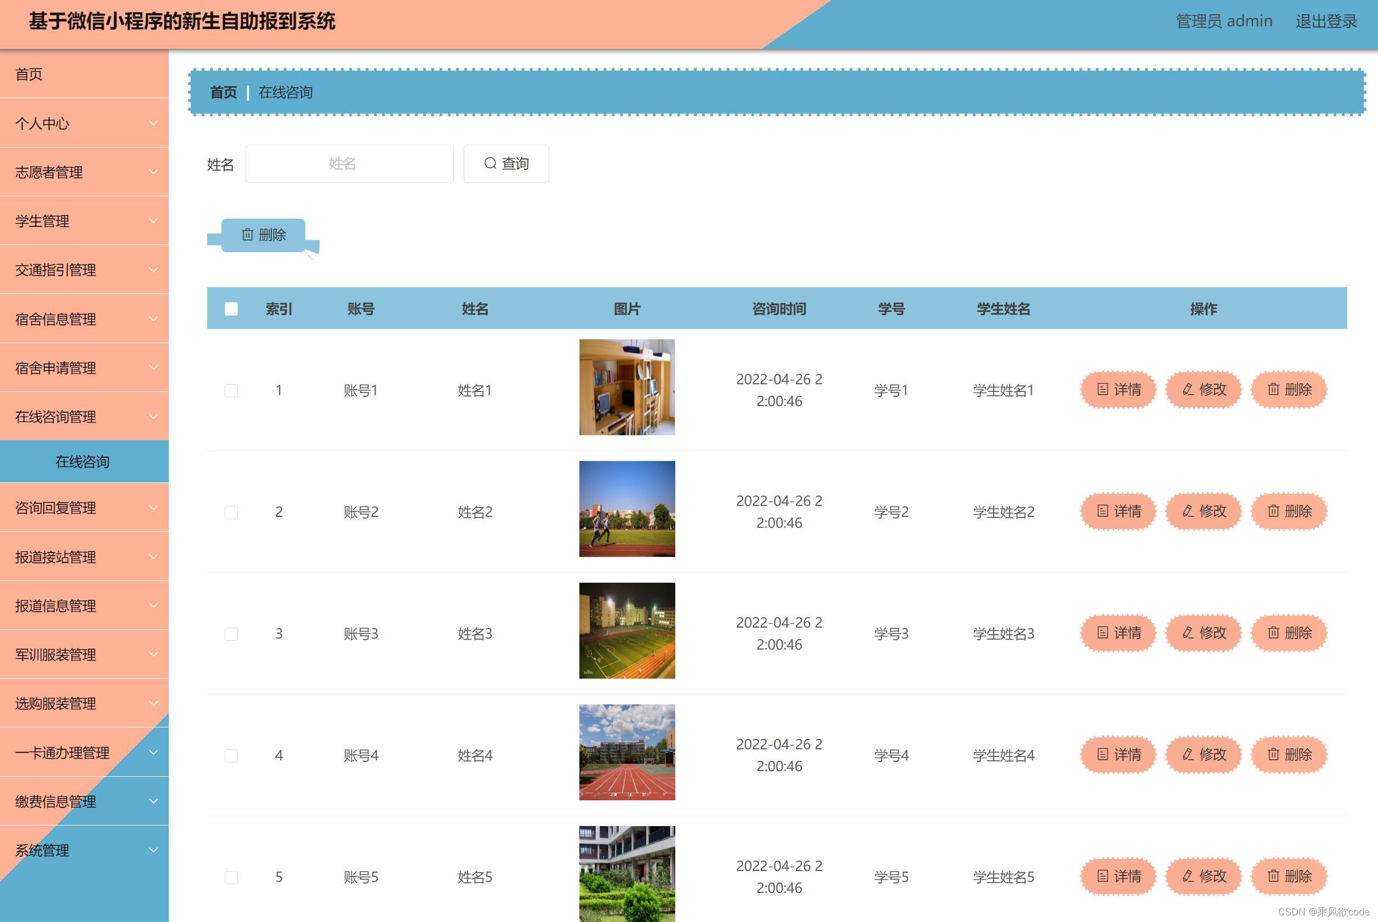Click trash icon on batch 删除 button
Screen dimensions: 1378x922
(248, 235)
